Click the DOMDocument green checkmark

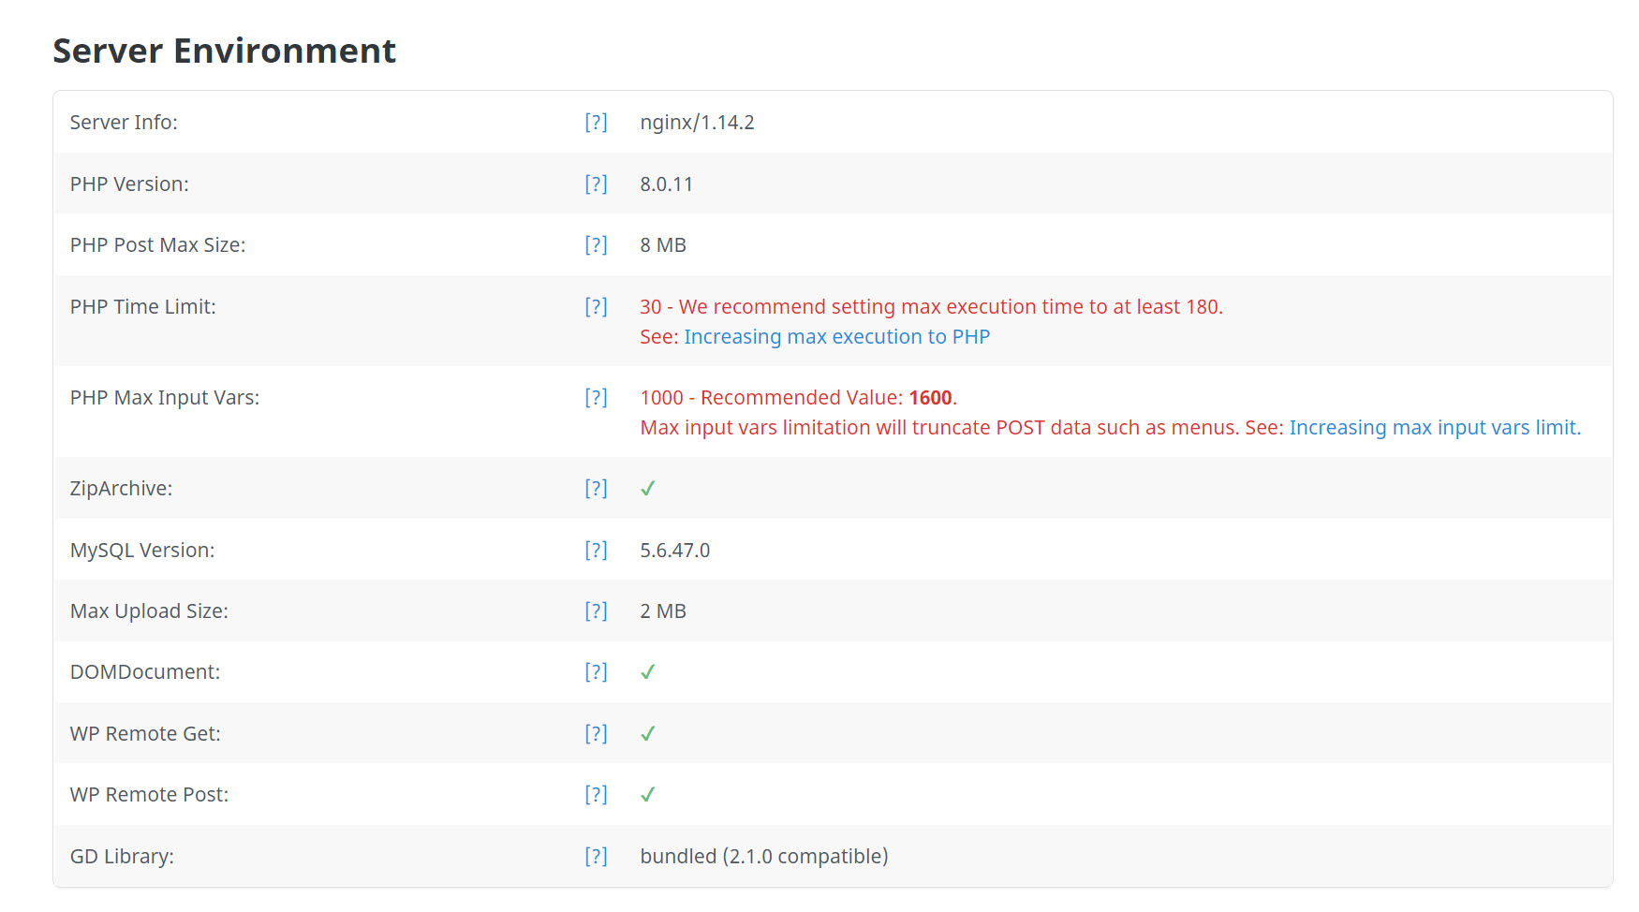coord(647,672)
